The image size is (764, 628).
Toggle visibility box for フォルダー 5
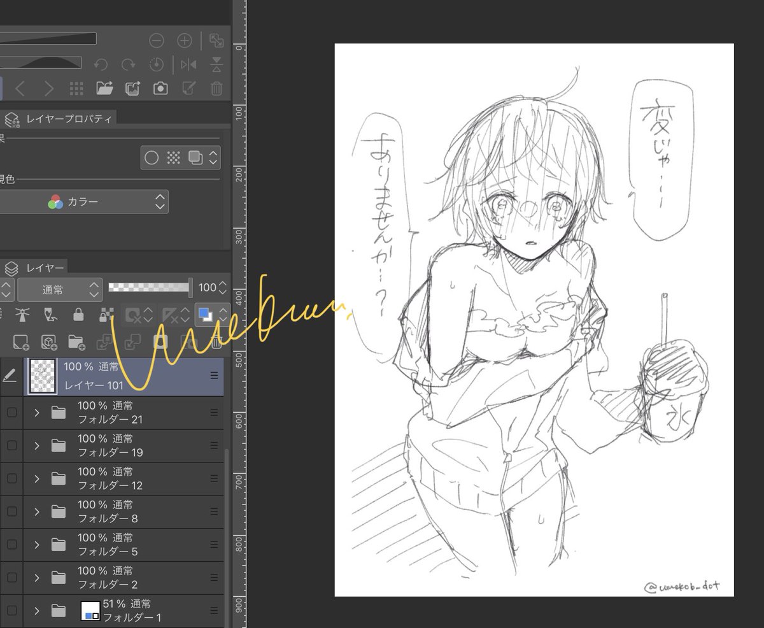[11, 545]
